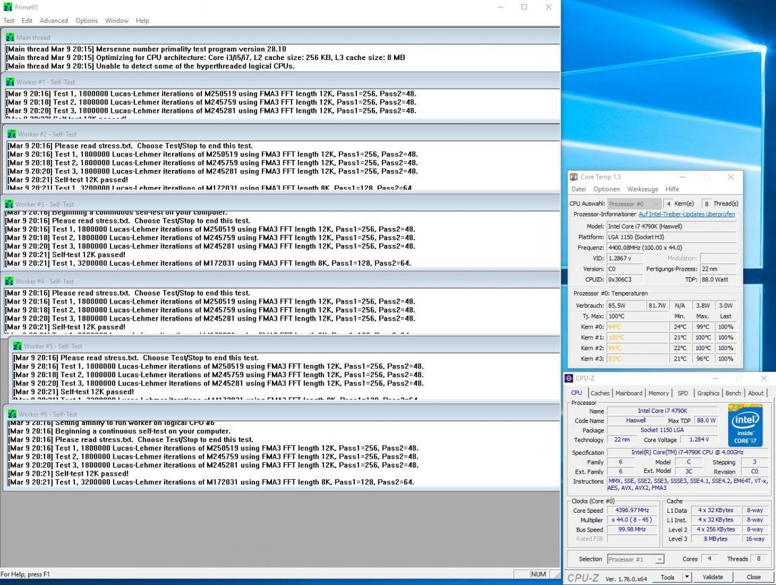Image resolution: width=776 pixels, height=585 pixels.
Task: Click the Worker #1 Self-Test window icon
Action: tap(10, 82)
